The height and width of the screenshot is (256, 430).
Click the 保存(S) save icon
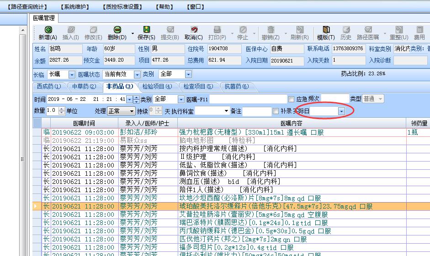pos(146,30)
